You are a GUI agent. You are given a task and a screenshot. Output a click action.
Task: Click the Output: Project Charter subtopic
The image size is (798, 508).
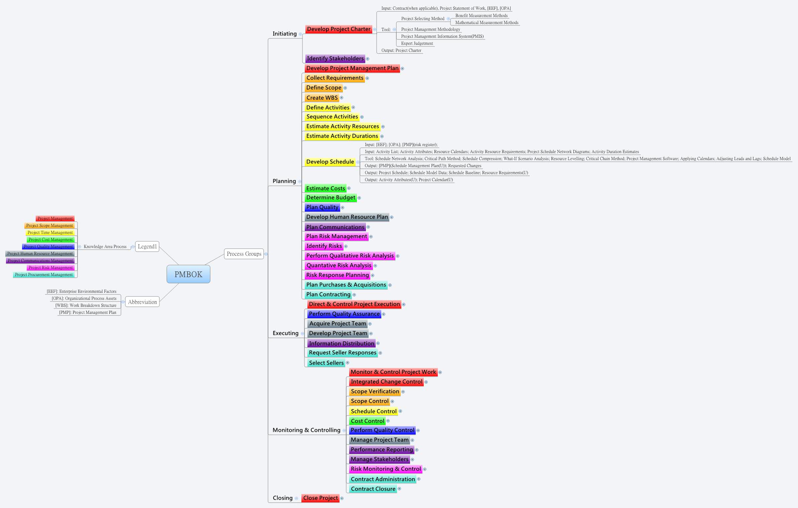(401, 50)
